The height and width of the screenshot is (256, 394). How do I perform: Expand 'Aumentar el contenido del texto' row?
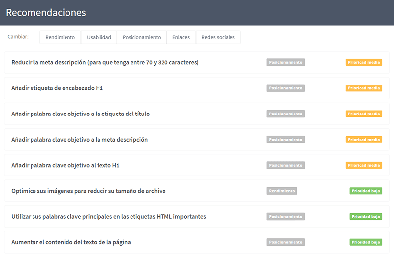click(71, 242)
